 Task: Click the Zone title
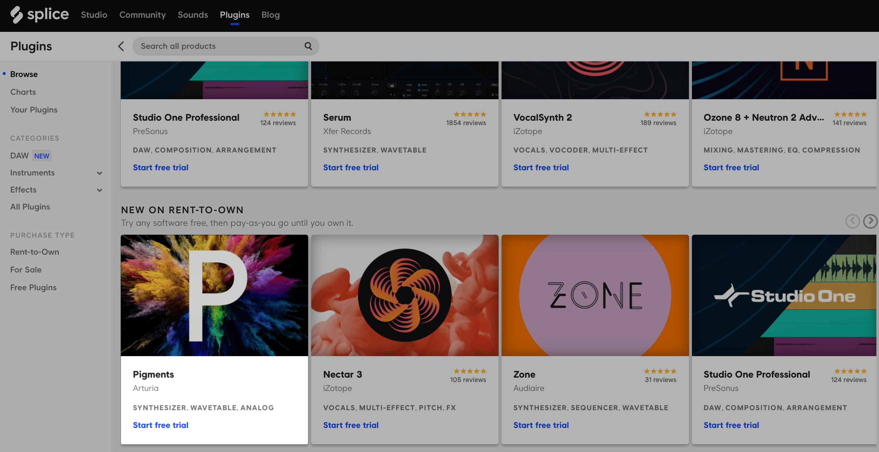[524, 374]
